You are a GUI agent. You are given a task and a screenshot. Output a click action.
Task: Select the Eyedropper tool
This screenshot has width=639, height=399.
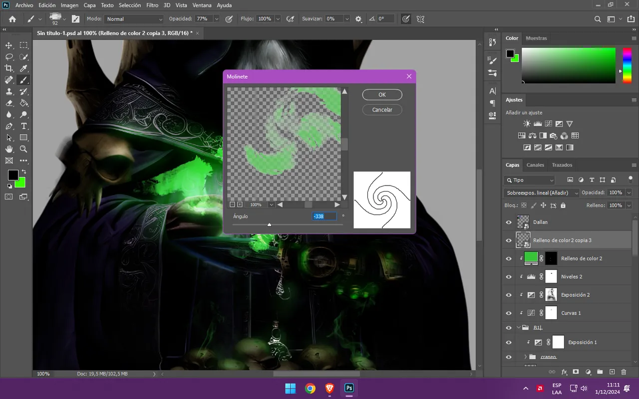23,68
